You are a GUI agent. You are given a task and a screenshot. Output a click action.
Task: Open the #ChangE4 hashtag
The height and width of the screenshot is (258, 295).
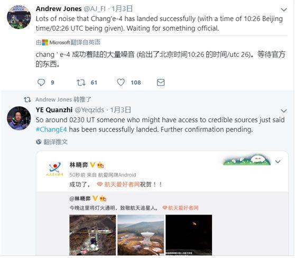click(51, 130)
